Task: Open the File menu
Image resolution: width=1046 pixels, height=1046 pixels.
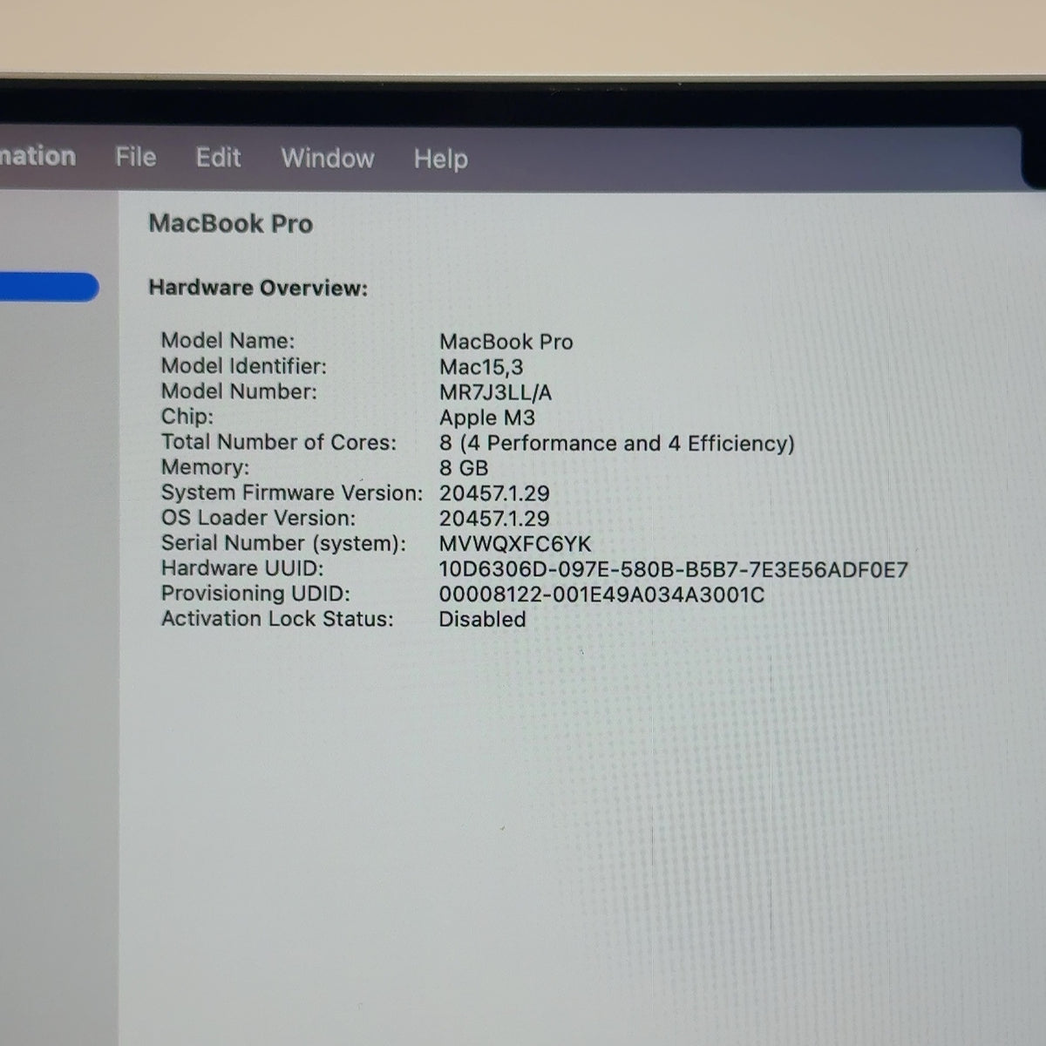Action: pyautogui.click(x=136, y=157)
